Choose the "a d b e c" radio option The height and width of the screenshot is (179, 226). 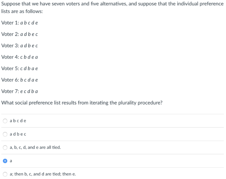pyautogui.click(x=5, y=134)
